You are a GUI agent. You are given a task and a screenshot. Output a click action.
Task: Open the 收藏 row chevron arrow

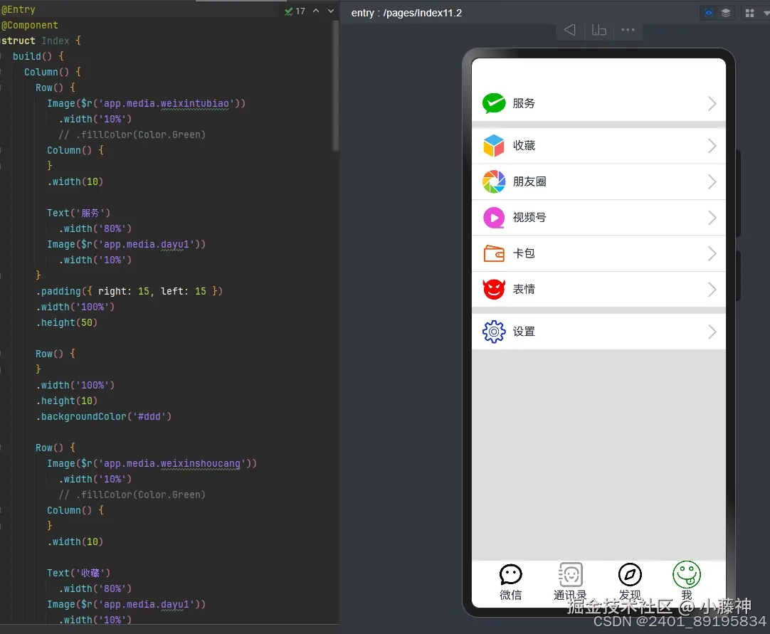712,146
